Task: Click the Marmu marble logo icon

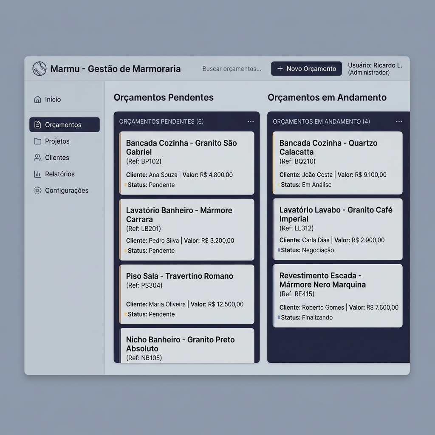Action: pos(39,69)
